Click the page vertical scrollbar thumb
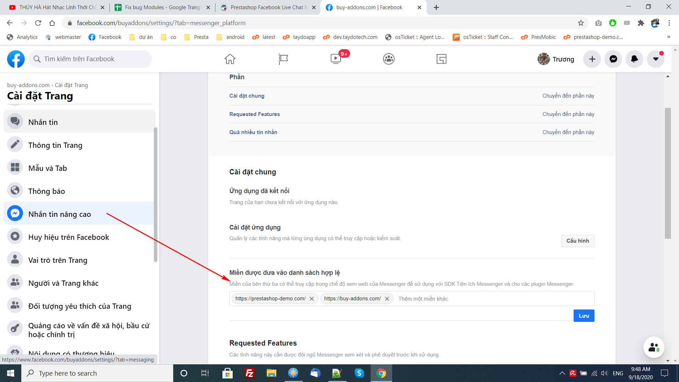The width and height of the screenshot is (679, 382). 668,173
